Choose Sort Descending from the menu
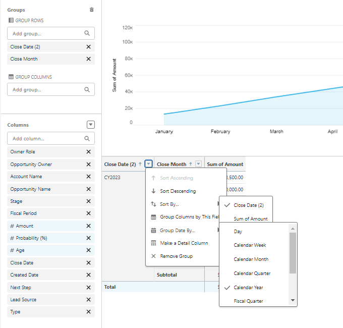This screenshot has width=343, height=328. coord(178,191)
